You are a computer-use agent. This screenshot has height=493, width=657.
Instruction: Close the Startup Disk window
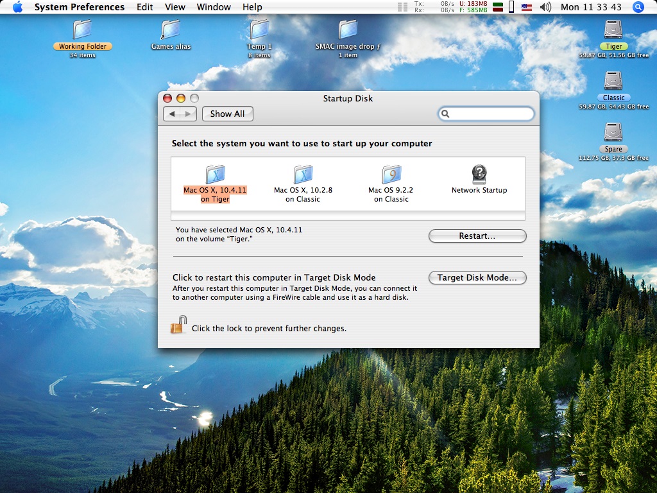pyautogui.click(x=167, y=98)
